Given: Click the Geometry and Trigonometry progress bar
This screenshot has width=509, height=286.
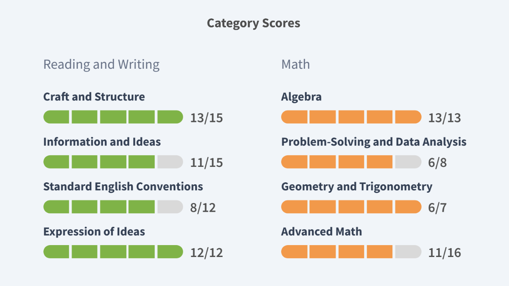Looking at the screenshot, I should click(x=351, y=207).
